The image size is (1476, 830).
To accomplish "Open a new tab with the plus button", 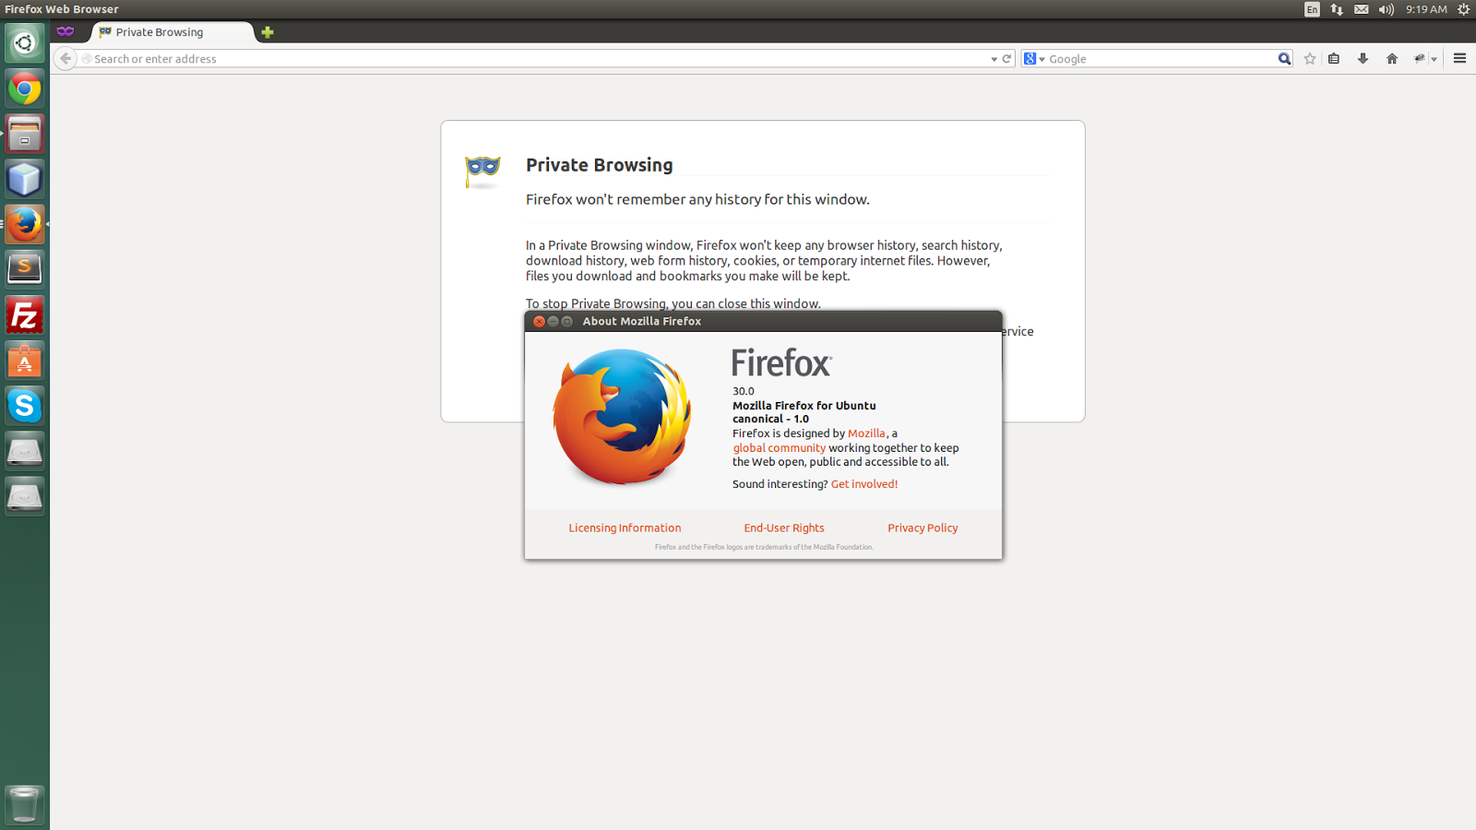I will pos(267,31).
